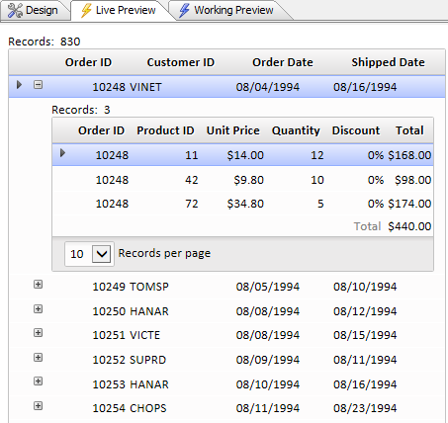Select customer cell CHOPS

coord(148,408)
